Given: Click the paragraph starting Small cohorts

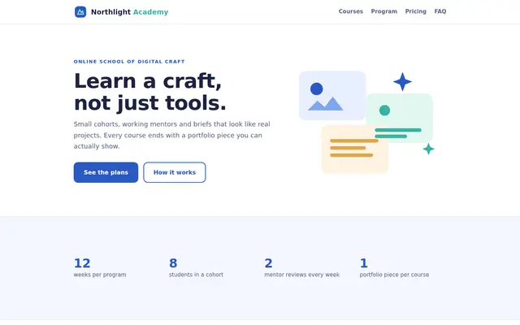Looking at the screenshot, I should coord(171,135).
